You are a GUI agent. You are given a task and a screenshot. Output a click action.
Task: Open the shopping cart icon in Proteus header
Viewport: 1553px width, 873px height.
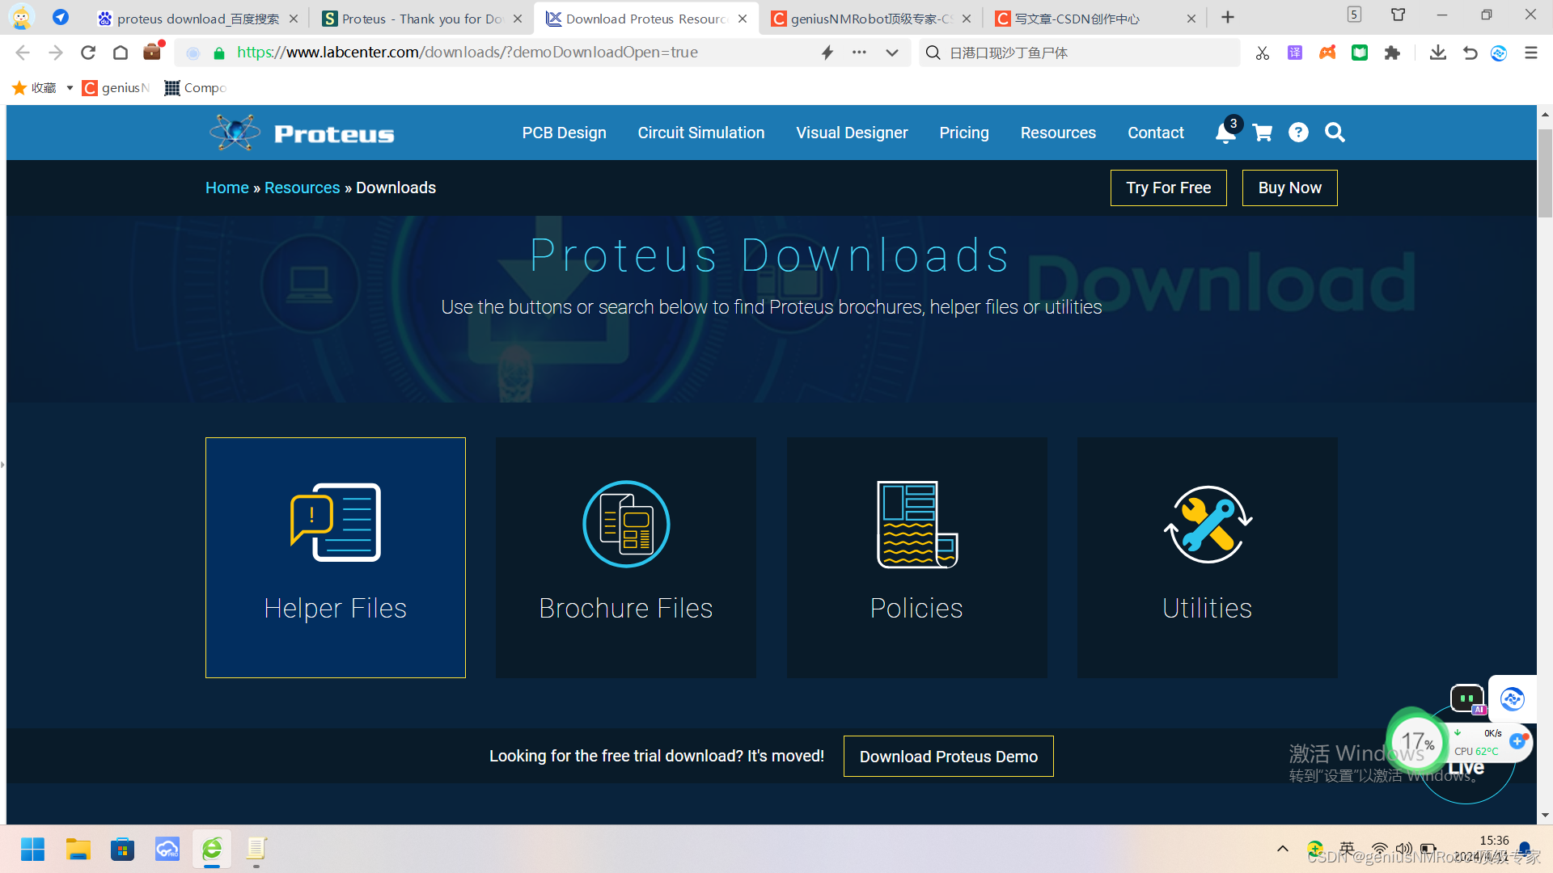1263,133
